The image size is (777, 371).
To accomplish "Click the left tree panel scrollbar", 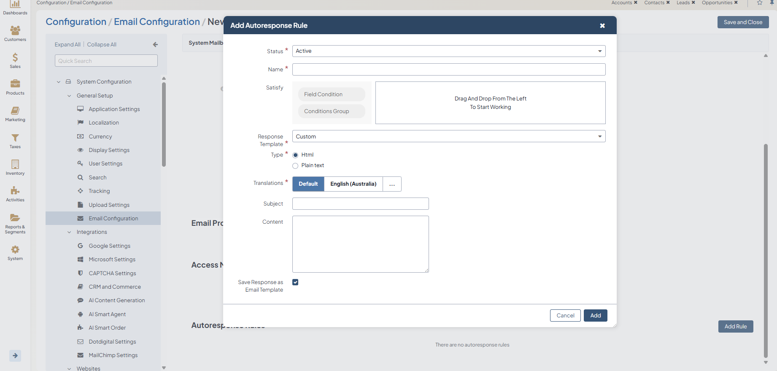I will point(164,125).
